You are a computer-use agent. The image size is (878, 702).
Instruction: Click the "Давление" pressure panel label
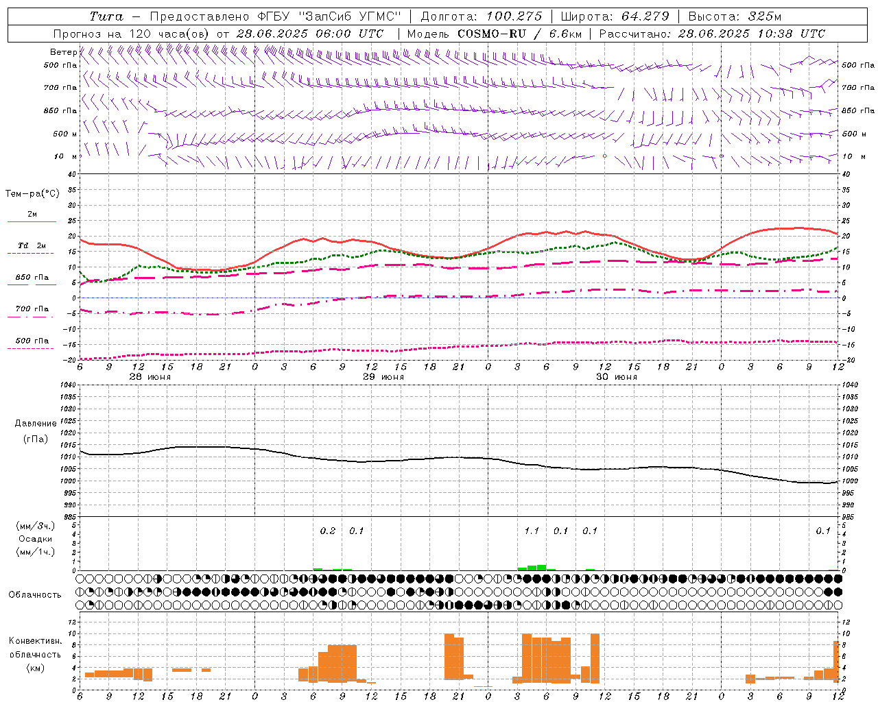click(36, 423)
